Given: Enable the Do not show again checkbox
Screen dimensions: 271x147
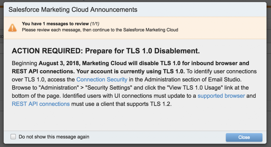Looking at the screenshot, I should (13, 137).
